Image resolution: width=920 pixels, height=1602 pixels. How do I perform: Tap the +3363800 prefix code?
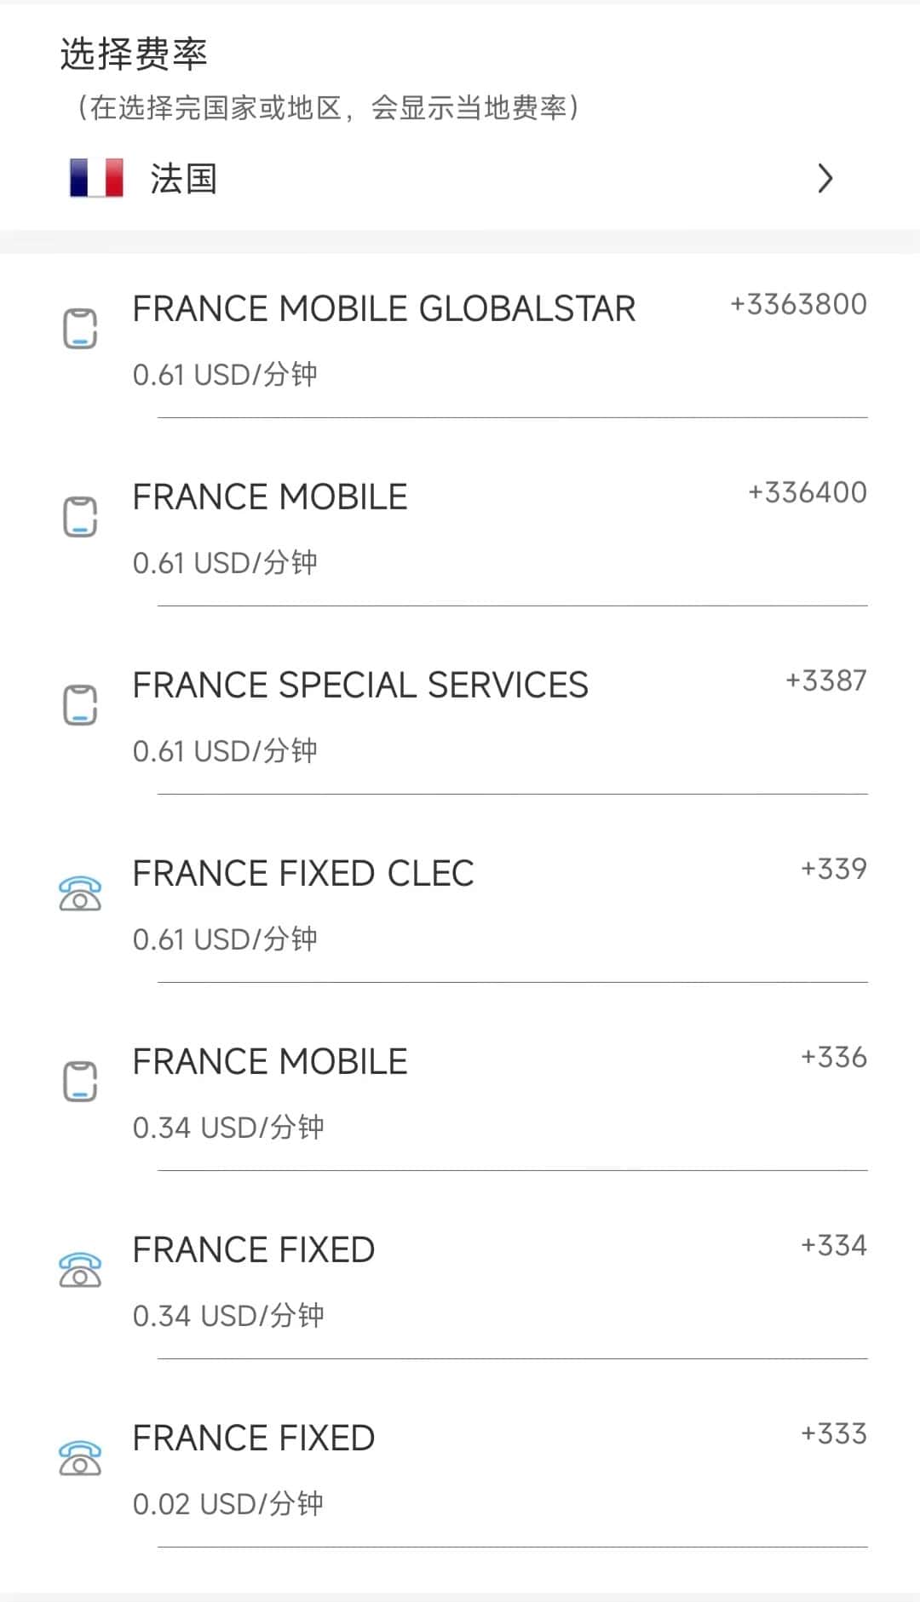click(x=798, y=304)
